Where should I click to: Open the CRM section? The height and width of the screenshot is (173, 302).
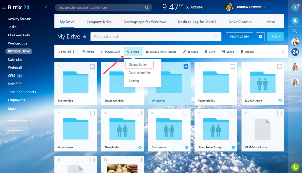[x=12, y=76]
